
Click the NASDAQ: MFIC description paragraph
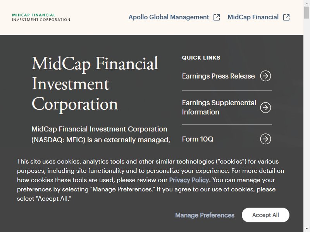[x=101, y=135]
